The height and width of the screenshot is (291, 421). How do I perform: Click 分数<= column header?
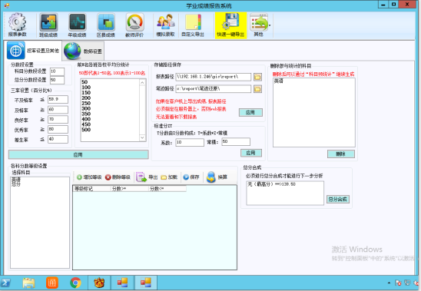167,189
